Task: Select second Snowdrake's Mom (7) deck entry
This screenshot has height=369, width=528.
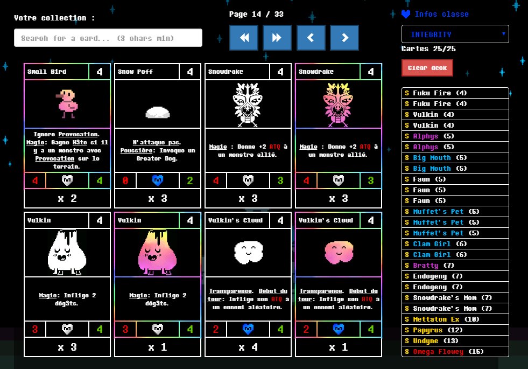Action: [455, 309]
